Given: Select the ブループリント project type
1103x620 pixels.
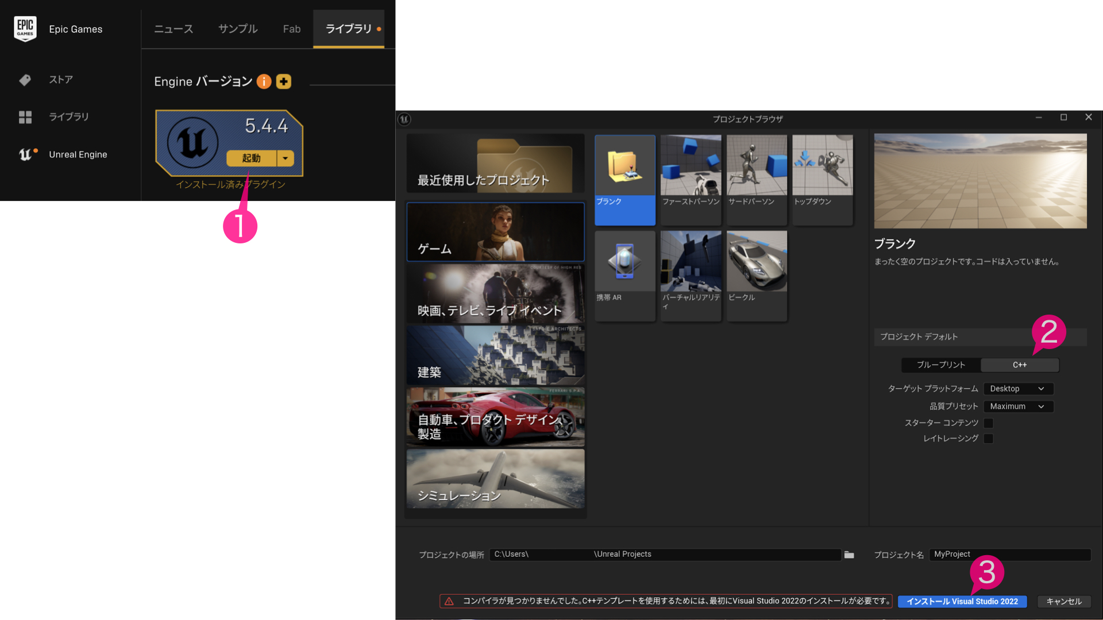Looking at the screenshot, I should [941, 365].
